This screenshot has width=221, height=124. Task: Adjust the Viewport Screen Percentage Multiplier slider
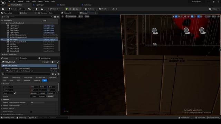(38, 103)
